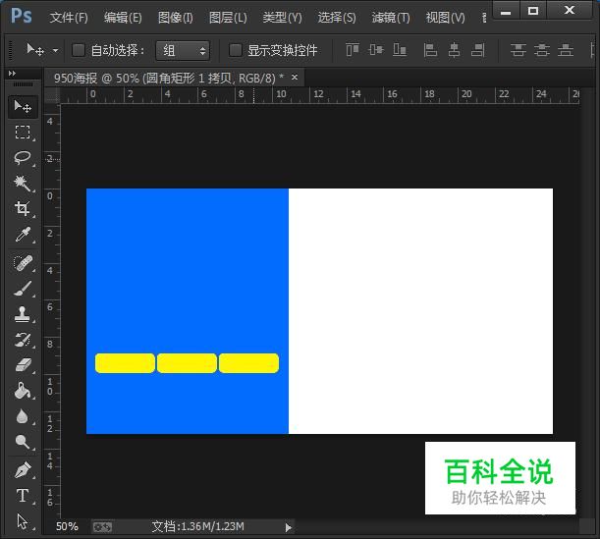
Task: Open the 滤镜(T) menu
Action: [391, 18]
